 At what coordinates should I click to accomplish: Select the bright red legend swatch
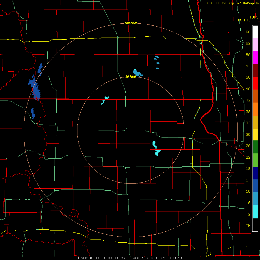[x=255, y=83]
